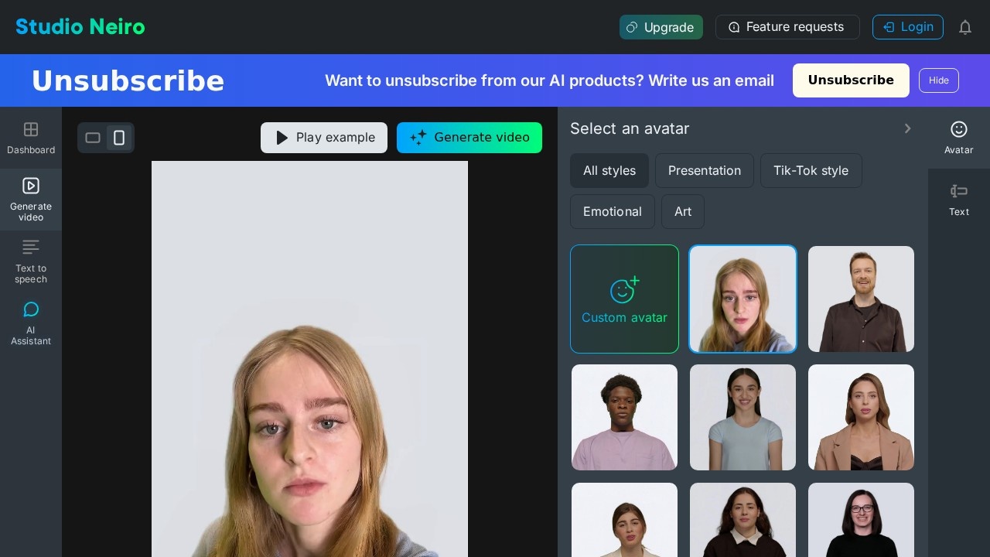Select the All styles filter
Viewport: 990px width, 557px height.
coord(609,170)
